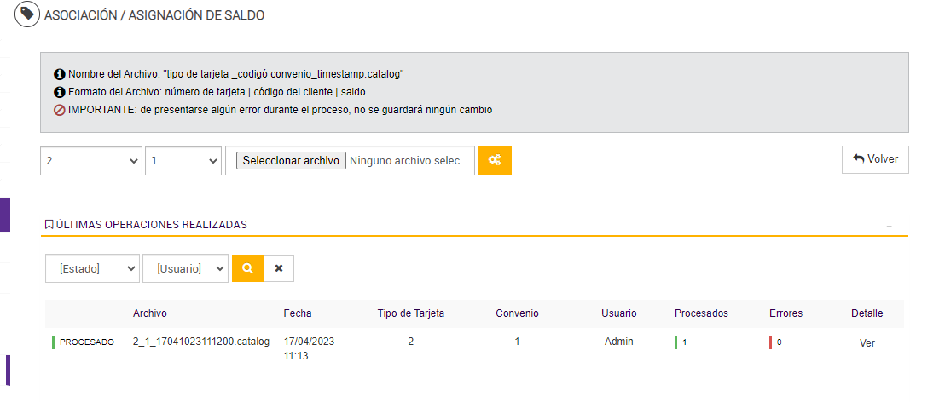Click the orange search magnifier button
The image size is (939, 402).
point(247,268)
